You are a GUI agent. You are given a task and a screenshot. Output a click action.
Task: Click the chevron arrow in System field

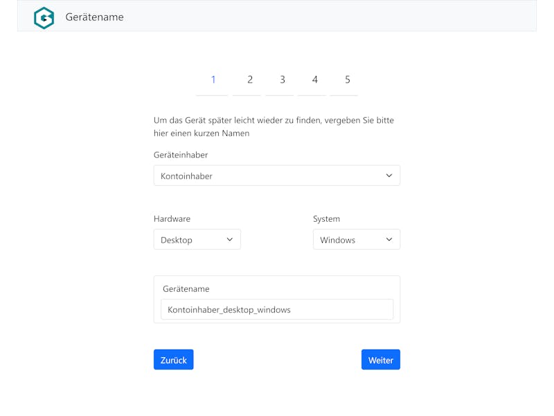389,239
